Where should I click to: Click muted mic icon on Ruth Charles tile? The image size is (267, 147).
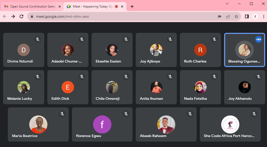(x=214, y=39)
